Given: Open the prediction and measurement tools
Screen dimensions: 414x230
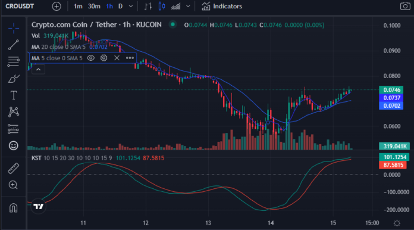Looking at the screenshot, I should tap(14, 129).
